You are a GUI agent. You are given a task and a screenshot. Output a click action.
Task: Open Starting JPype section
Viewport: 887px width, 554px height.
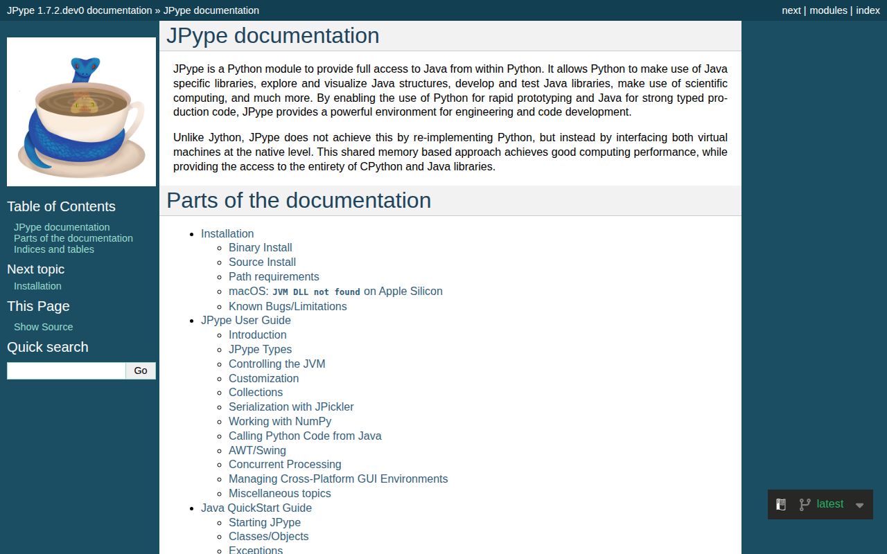(x=265, y=523)
